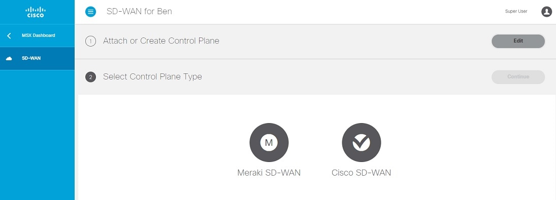
Task: Choose the Meraki SD-WAN label
Action: point(269,173)
